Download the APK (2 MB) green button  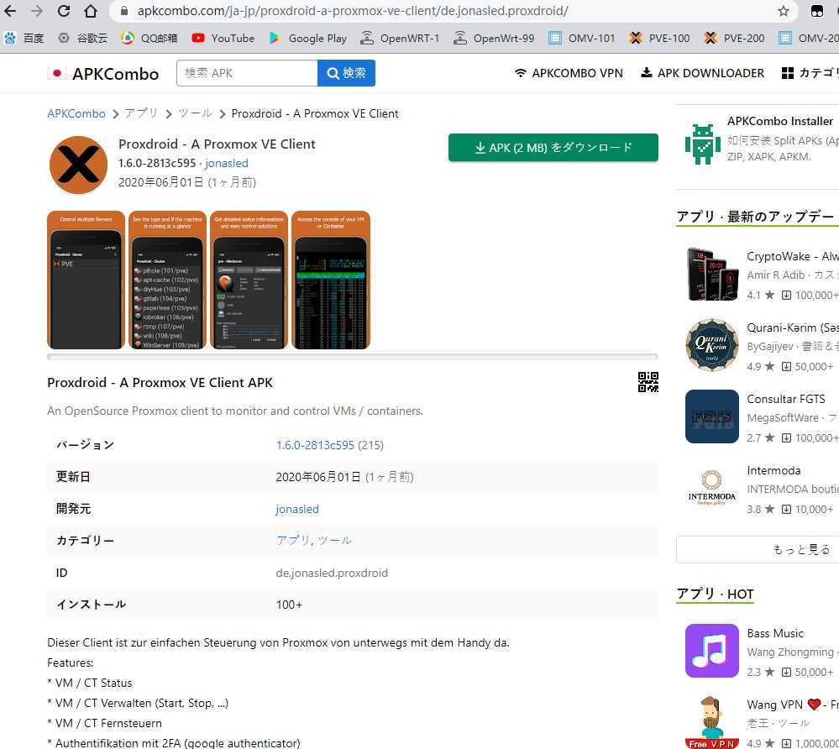point(553,148)
